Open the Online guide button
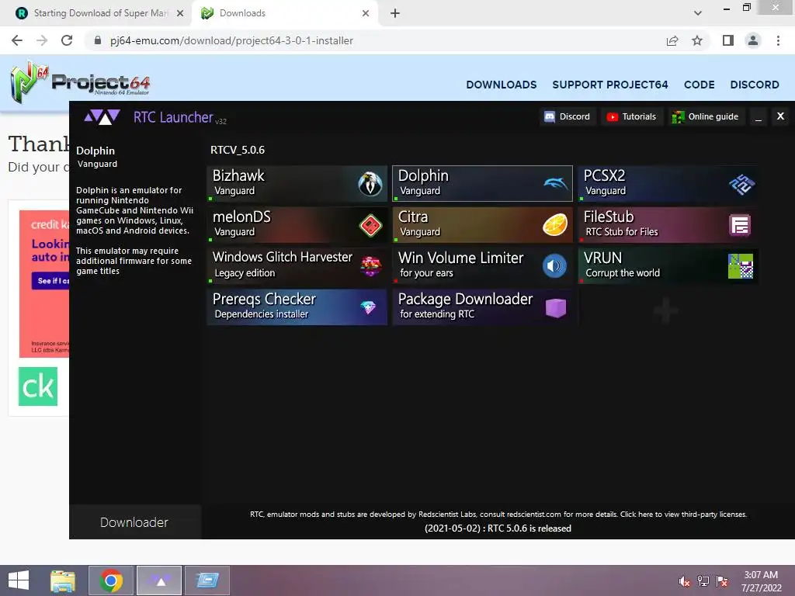This screenshot has height=596, width=795. click(705, 116)
